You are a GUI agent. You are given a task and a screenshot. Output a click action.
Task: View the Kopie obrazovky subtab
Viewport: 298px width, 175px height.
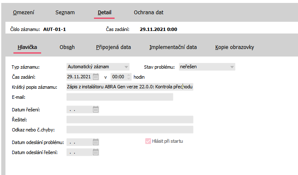(x=234, y=47)
